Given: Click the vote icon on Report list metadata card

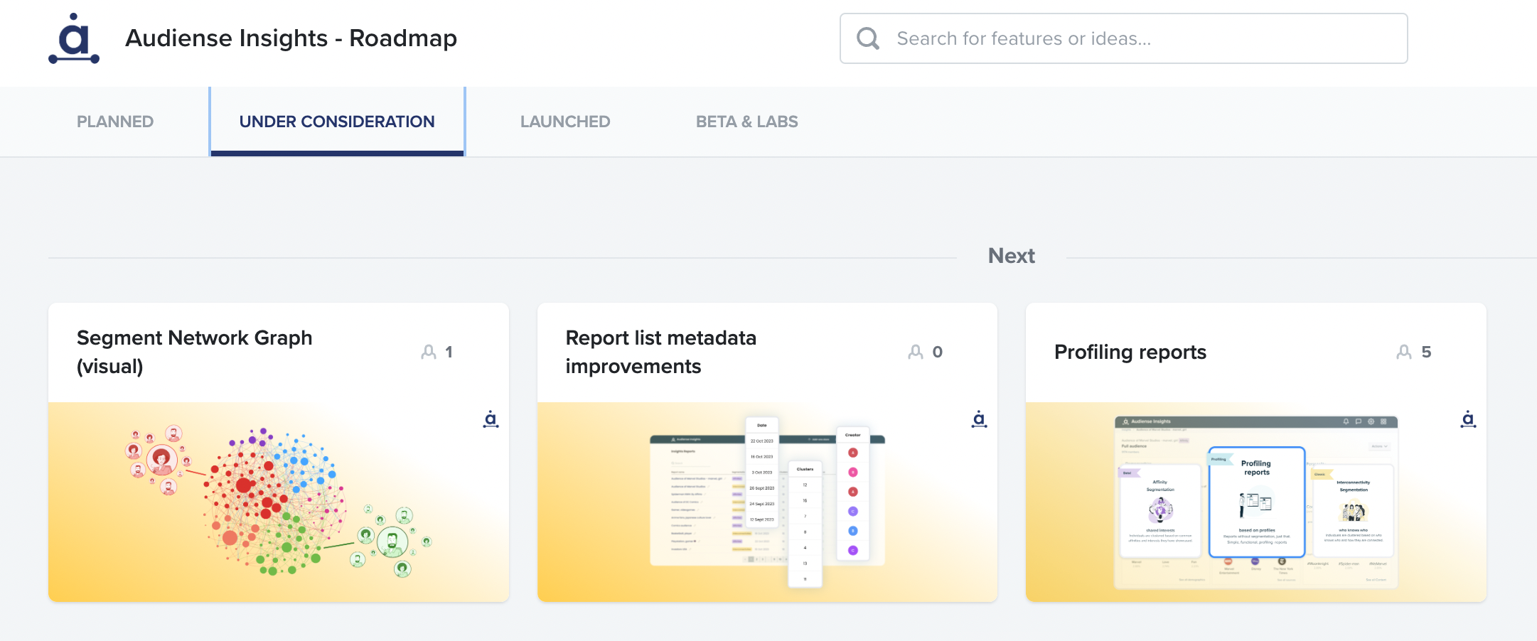Looking at the screenshot, I should [916, 352].
